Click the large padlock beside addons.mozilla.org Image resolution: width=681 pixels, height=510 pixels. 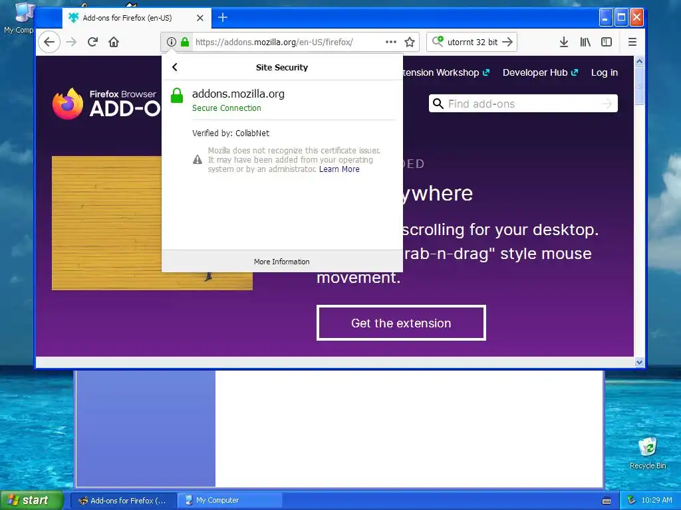[x=177, y=96]
